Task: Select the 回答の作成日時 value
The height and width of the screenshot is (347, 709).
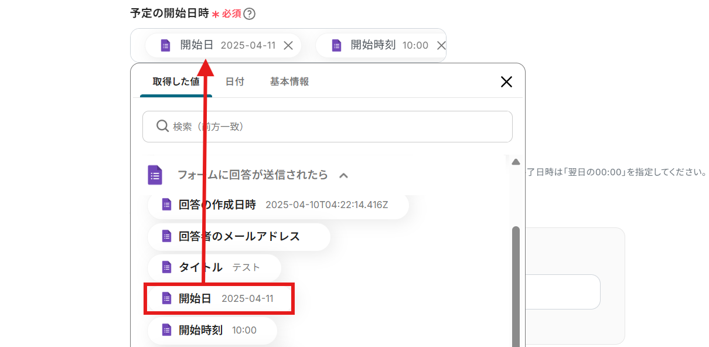Action: click(278, 205)
